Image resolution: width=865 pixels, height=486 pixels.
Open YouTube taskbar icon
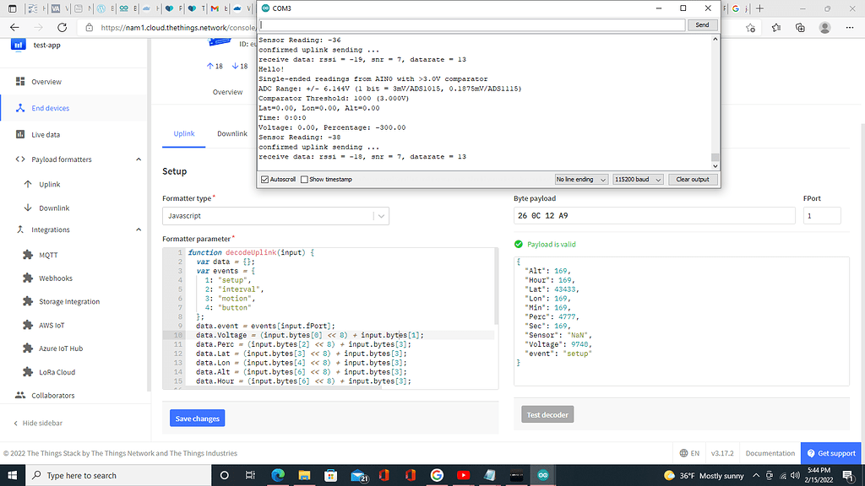click(x=464, y=475)
